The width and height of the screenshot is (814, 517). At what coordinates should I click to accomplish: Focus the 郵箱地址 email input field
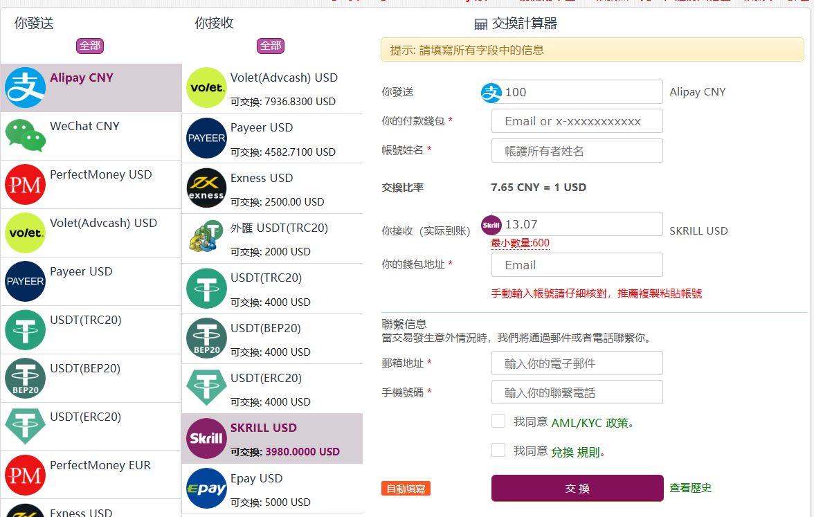pos(577,363)
